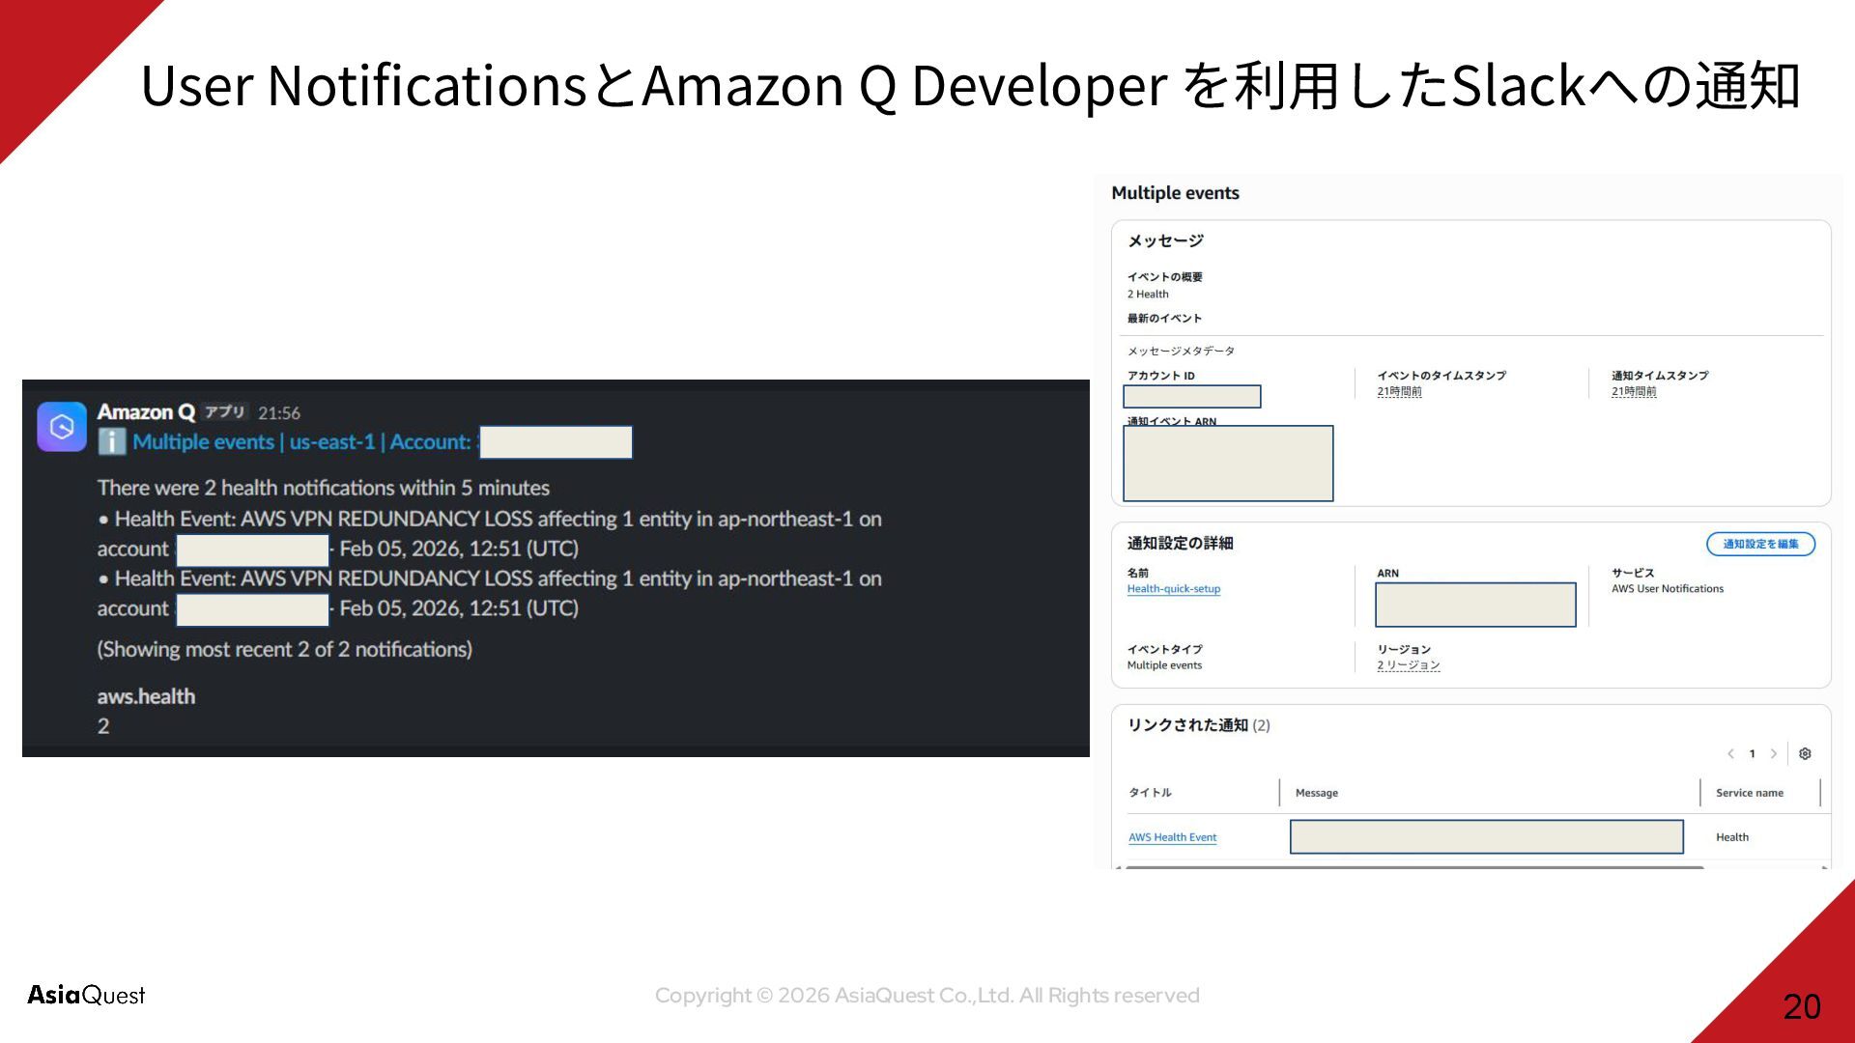Click the 2 リージョン region link
This screenshot has height=1043, width=1855.
[x=1408, y=665]
